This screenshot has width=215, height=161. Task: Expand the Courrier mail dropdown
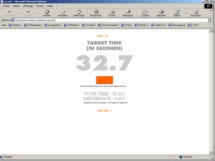click(x=148, y=12)
